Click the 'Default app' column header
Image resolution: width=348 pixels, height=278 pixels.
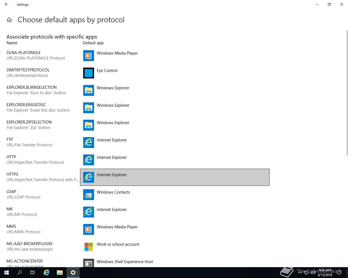coord(93,43)
